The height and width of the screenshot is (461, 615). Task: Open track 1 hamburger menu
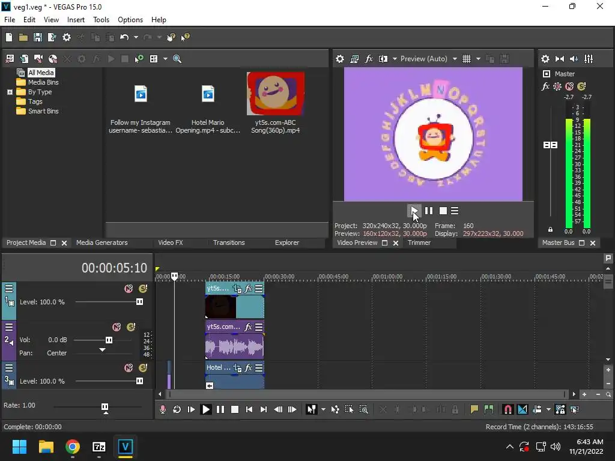pos(8,289)
